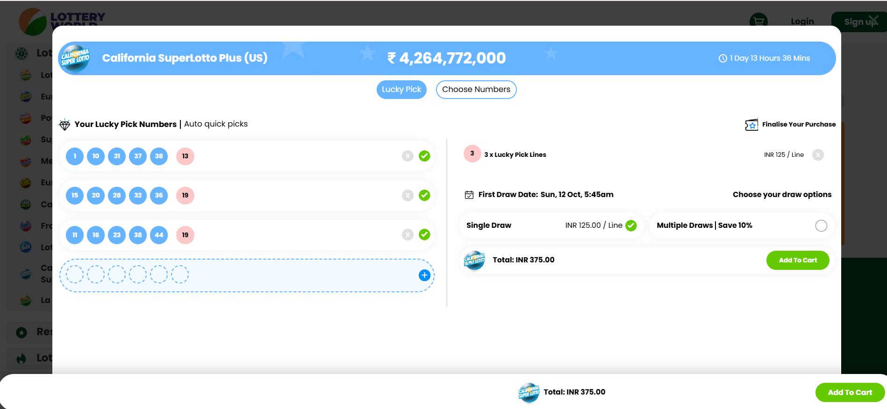Image resolution: width=887 pixels, height=409 pixels.
Task: Select the Multiple Draws radio button
Action: click(x=821, y=226)
